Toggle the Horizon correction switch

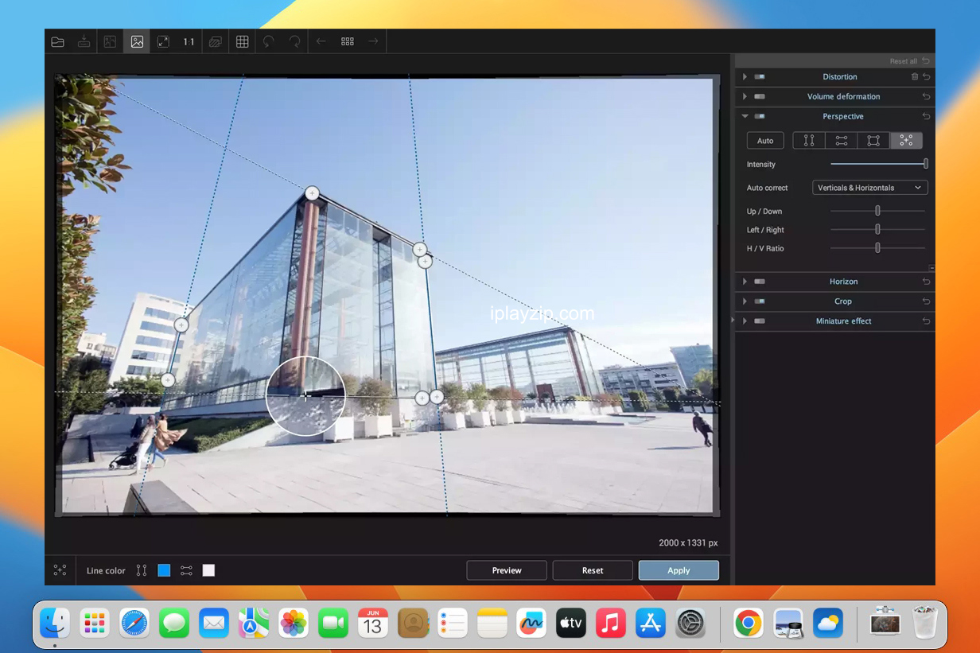tap(760, 282)
